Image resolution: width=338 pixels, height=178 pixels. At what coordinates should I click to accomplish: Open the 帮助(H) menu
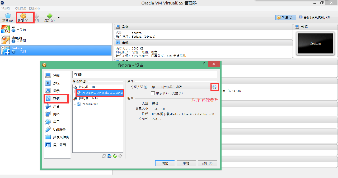(x=34, y=9)
